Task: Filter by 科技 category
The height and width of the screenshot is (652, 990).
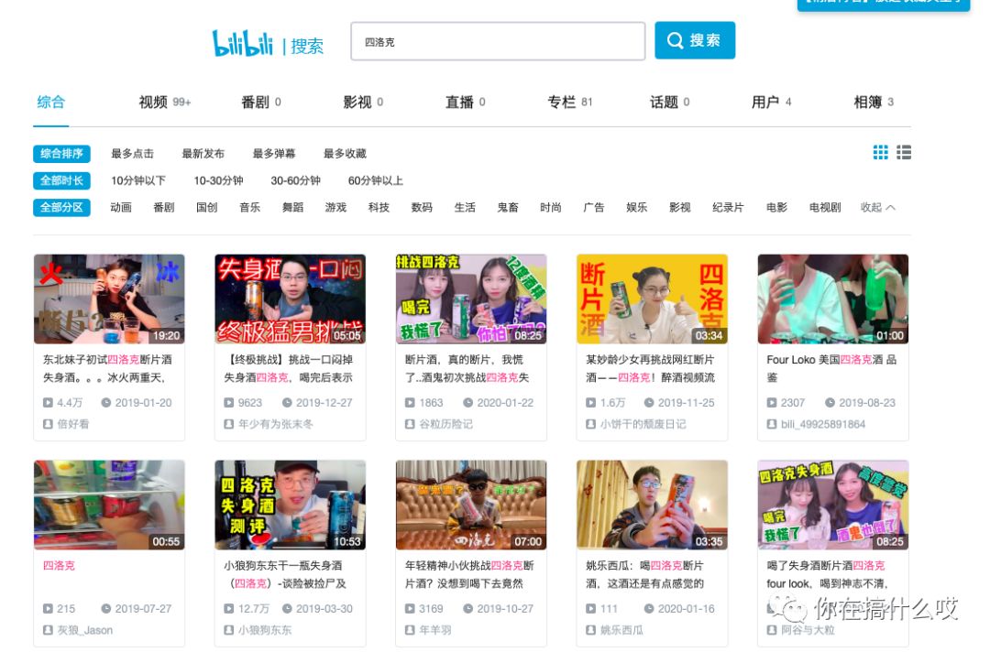Action: click(379, 208)
